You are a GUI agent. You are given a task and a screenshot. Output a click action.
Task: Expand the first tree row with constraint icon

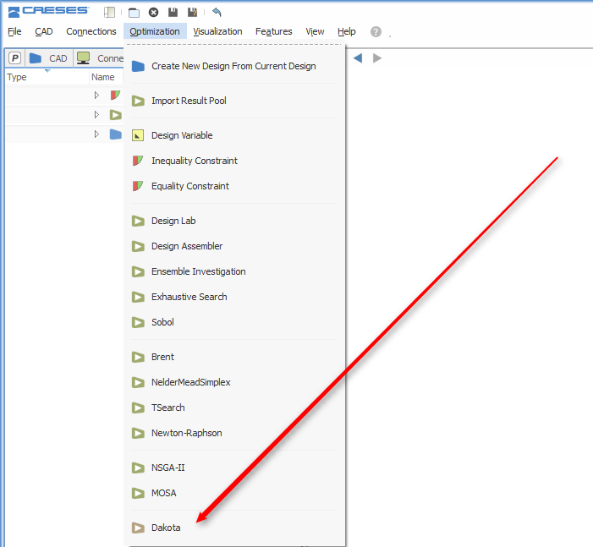tap(96, 95)
